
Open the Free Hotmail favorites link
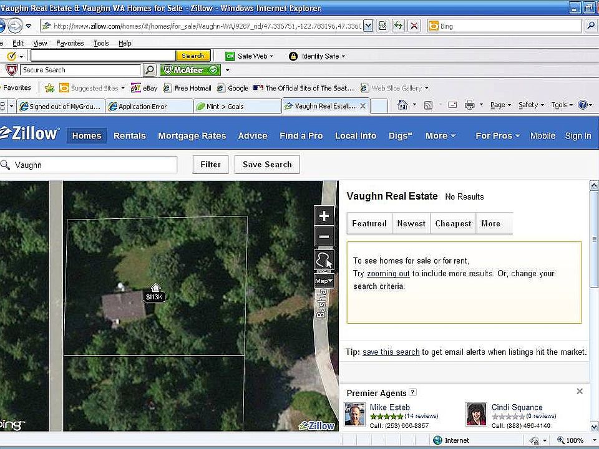click(x=187, y=88)
